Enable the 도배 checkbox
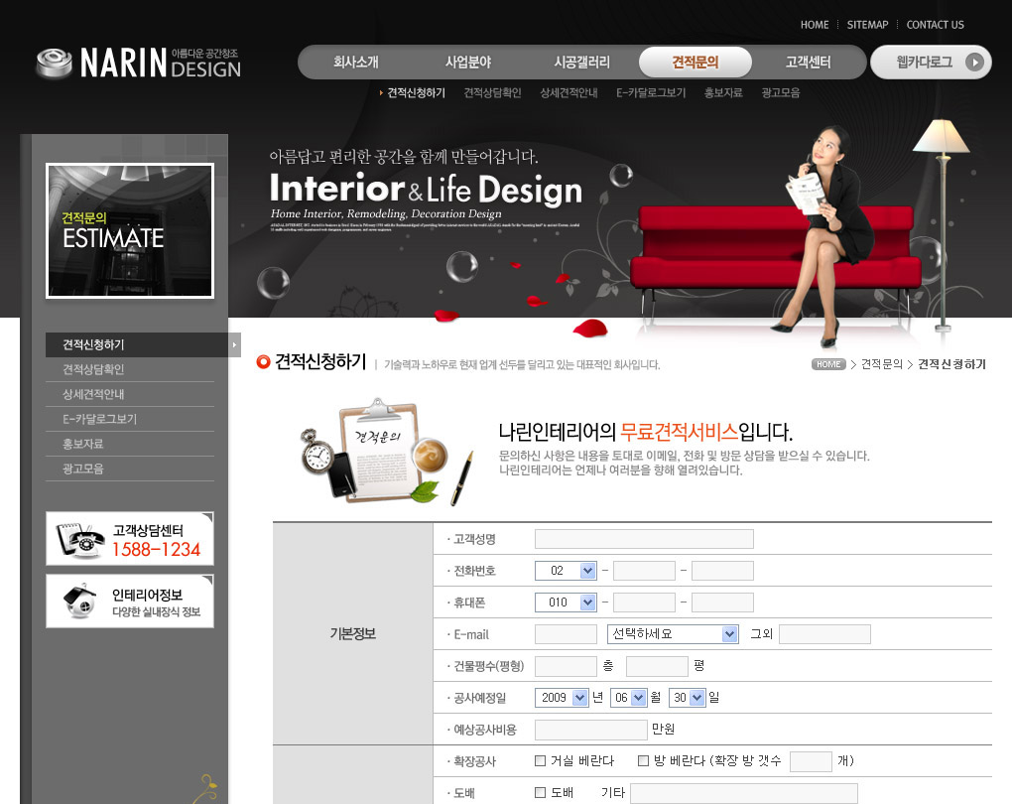1012x804 pixels. pyautogui.click(x=540, y=792)
